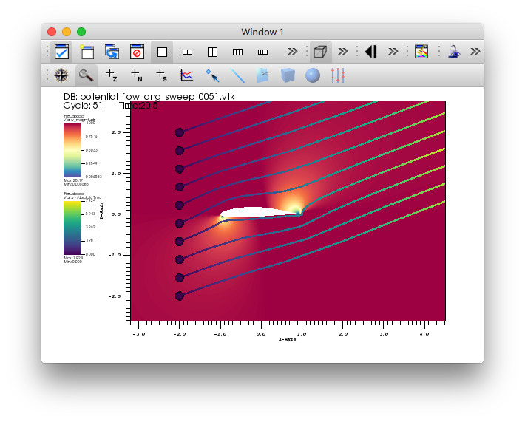
Task: Select the 1x2 two-pane layout icon
Action: [187, 52]
